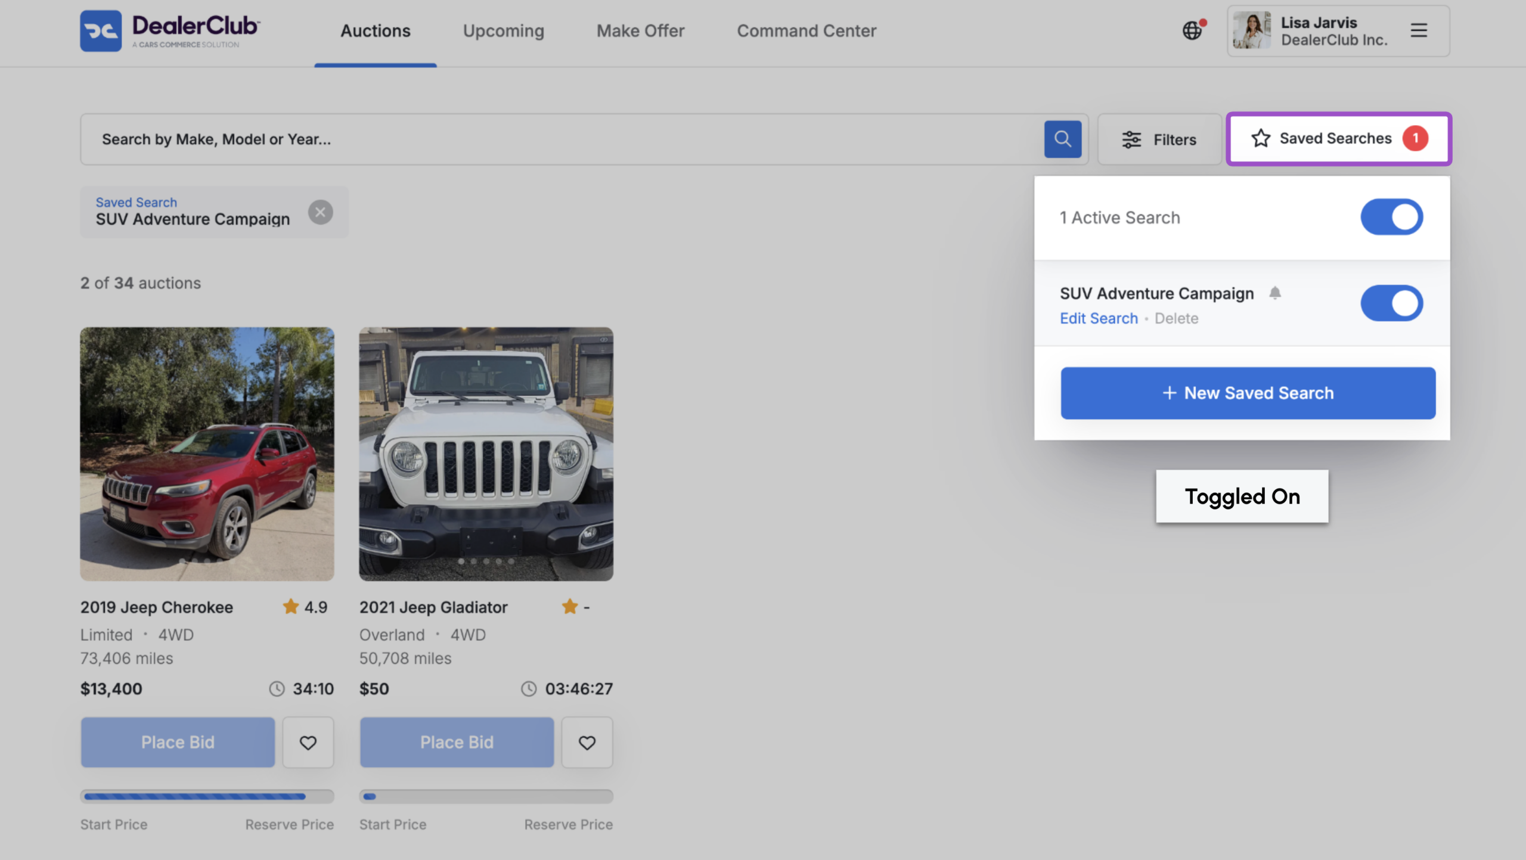The width and height of the screenshot is (1526, 860).
Task: Switch to the Auctions tab
Action: click(376, 31)
